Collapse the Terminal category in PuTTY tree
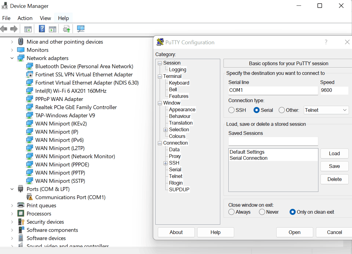Viewport: 352px width, 254px height. coord(160,76)
